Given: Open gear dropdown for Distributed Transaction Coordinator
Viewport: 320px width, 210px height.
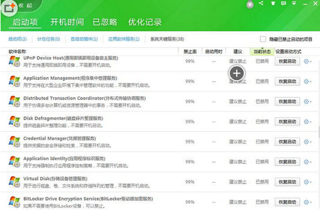Looking at the screenshot, I should 308,101.
